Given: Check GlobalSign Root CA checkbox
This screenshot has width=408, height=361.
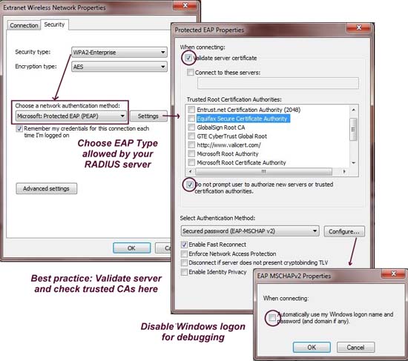Looking at the screenshot, I should coord(191,127).
